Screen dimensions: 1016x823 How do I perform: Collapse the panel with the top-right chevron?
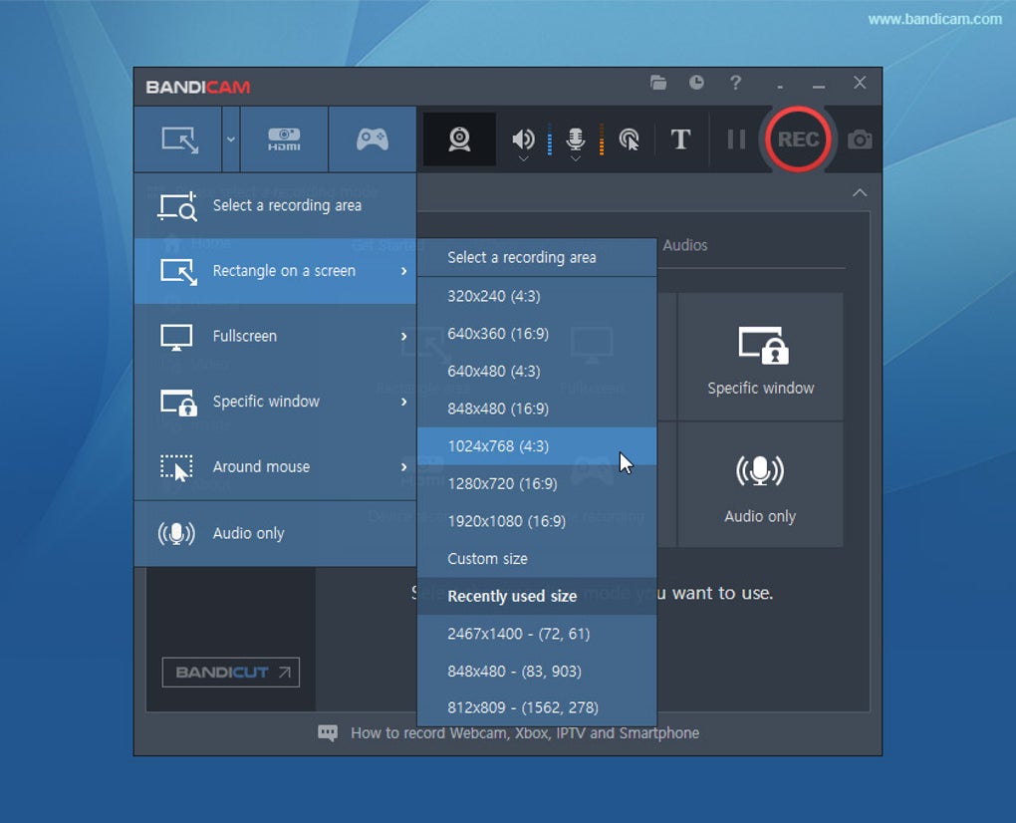[x=859, y=192]
